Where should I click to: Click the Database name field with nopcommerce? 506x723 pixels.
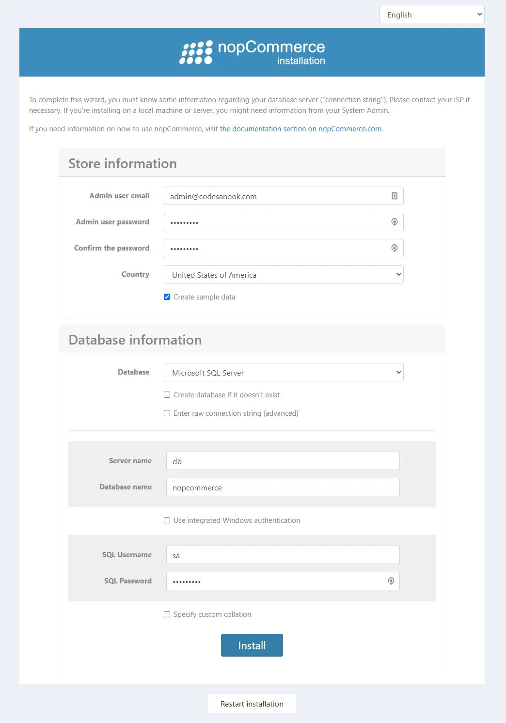[x=283, y=487]
